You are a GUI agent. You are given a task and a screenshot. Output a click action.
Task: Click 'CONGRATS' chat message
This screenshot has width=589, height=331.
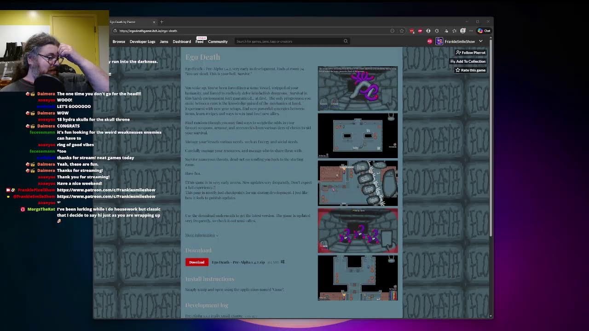[x=68, y=126]
